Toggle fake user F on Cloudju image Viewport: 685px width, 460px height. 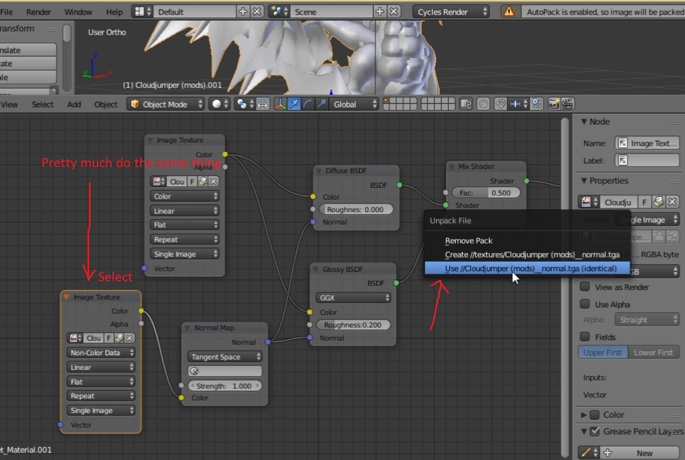coord(644,202)
